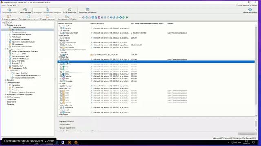
Task: Click the microphone icon in protocol toolbar
Action: 105,17
